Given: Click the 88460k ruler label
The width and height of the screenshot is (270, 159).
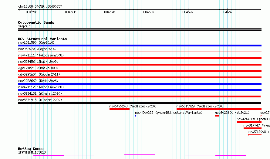Looking at the screenshot, I should pyautogui.click(x=227, y=12).
